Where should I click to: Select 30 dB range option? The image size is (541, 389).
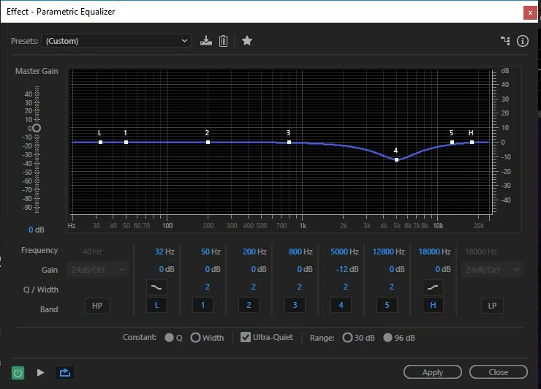(347, 337)
